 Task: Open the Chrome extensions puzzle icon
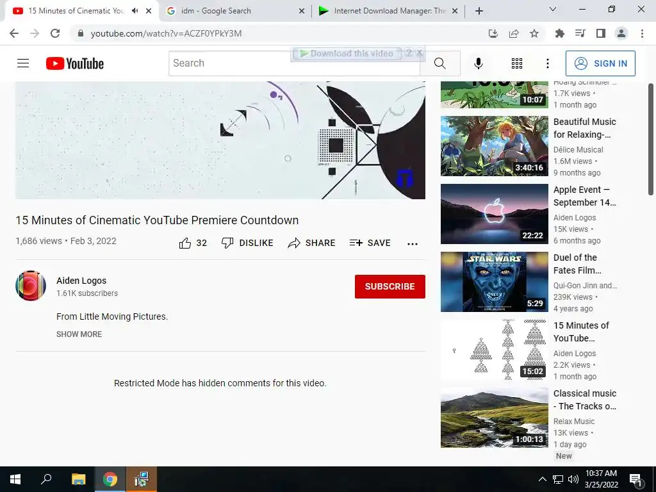click(x=559, y=33)
